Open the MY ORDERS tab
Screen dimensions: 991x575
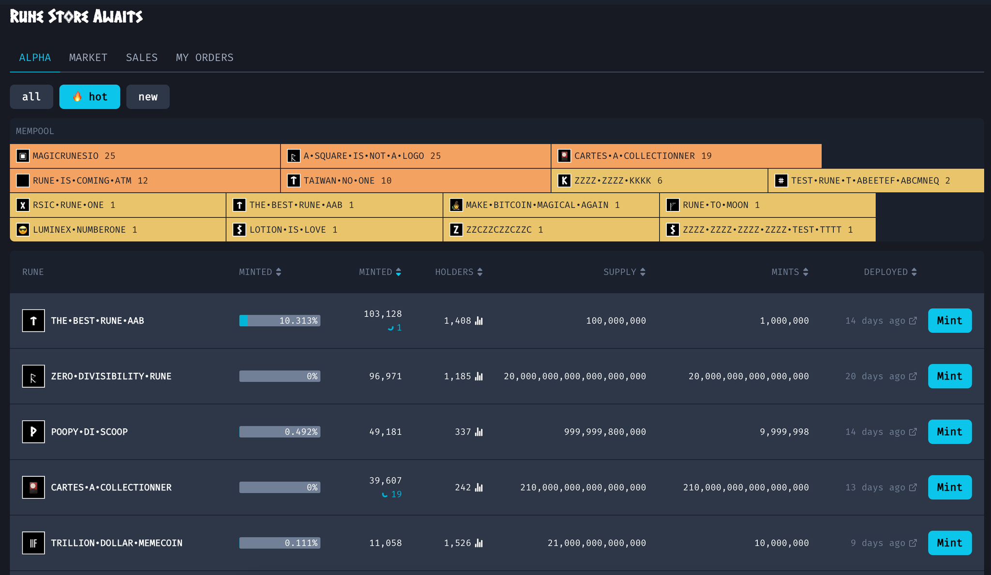pyautogui.click(x=204, y=58)
